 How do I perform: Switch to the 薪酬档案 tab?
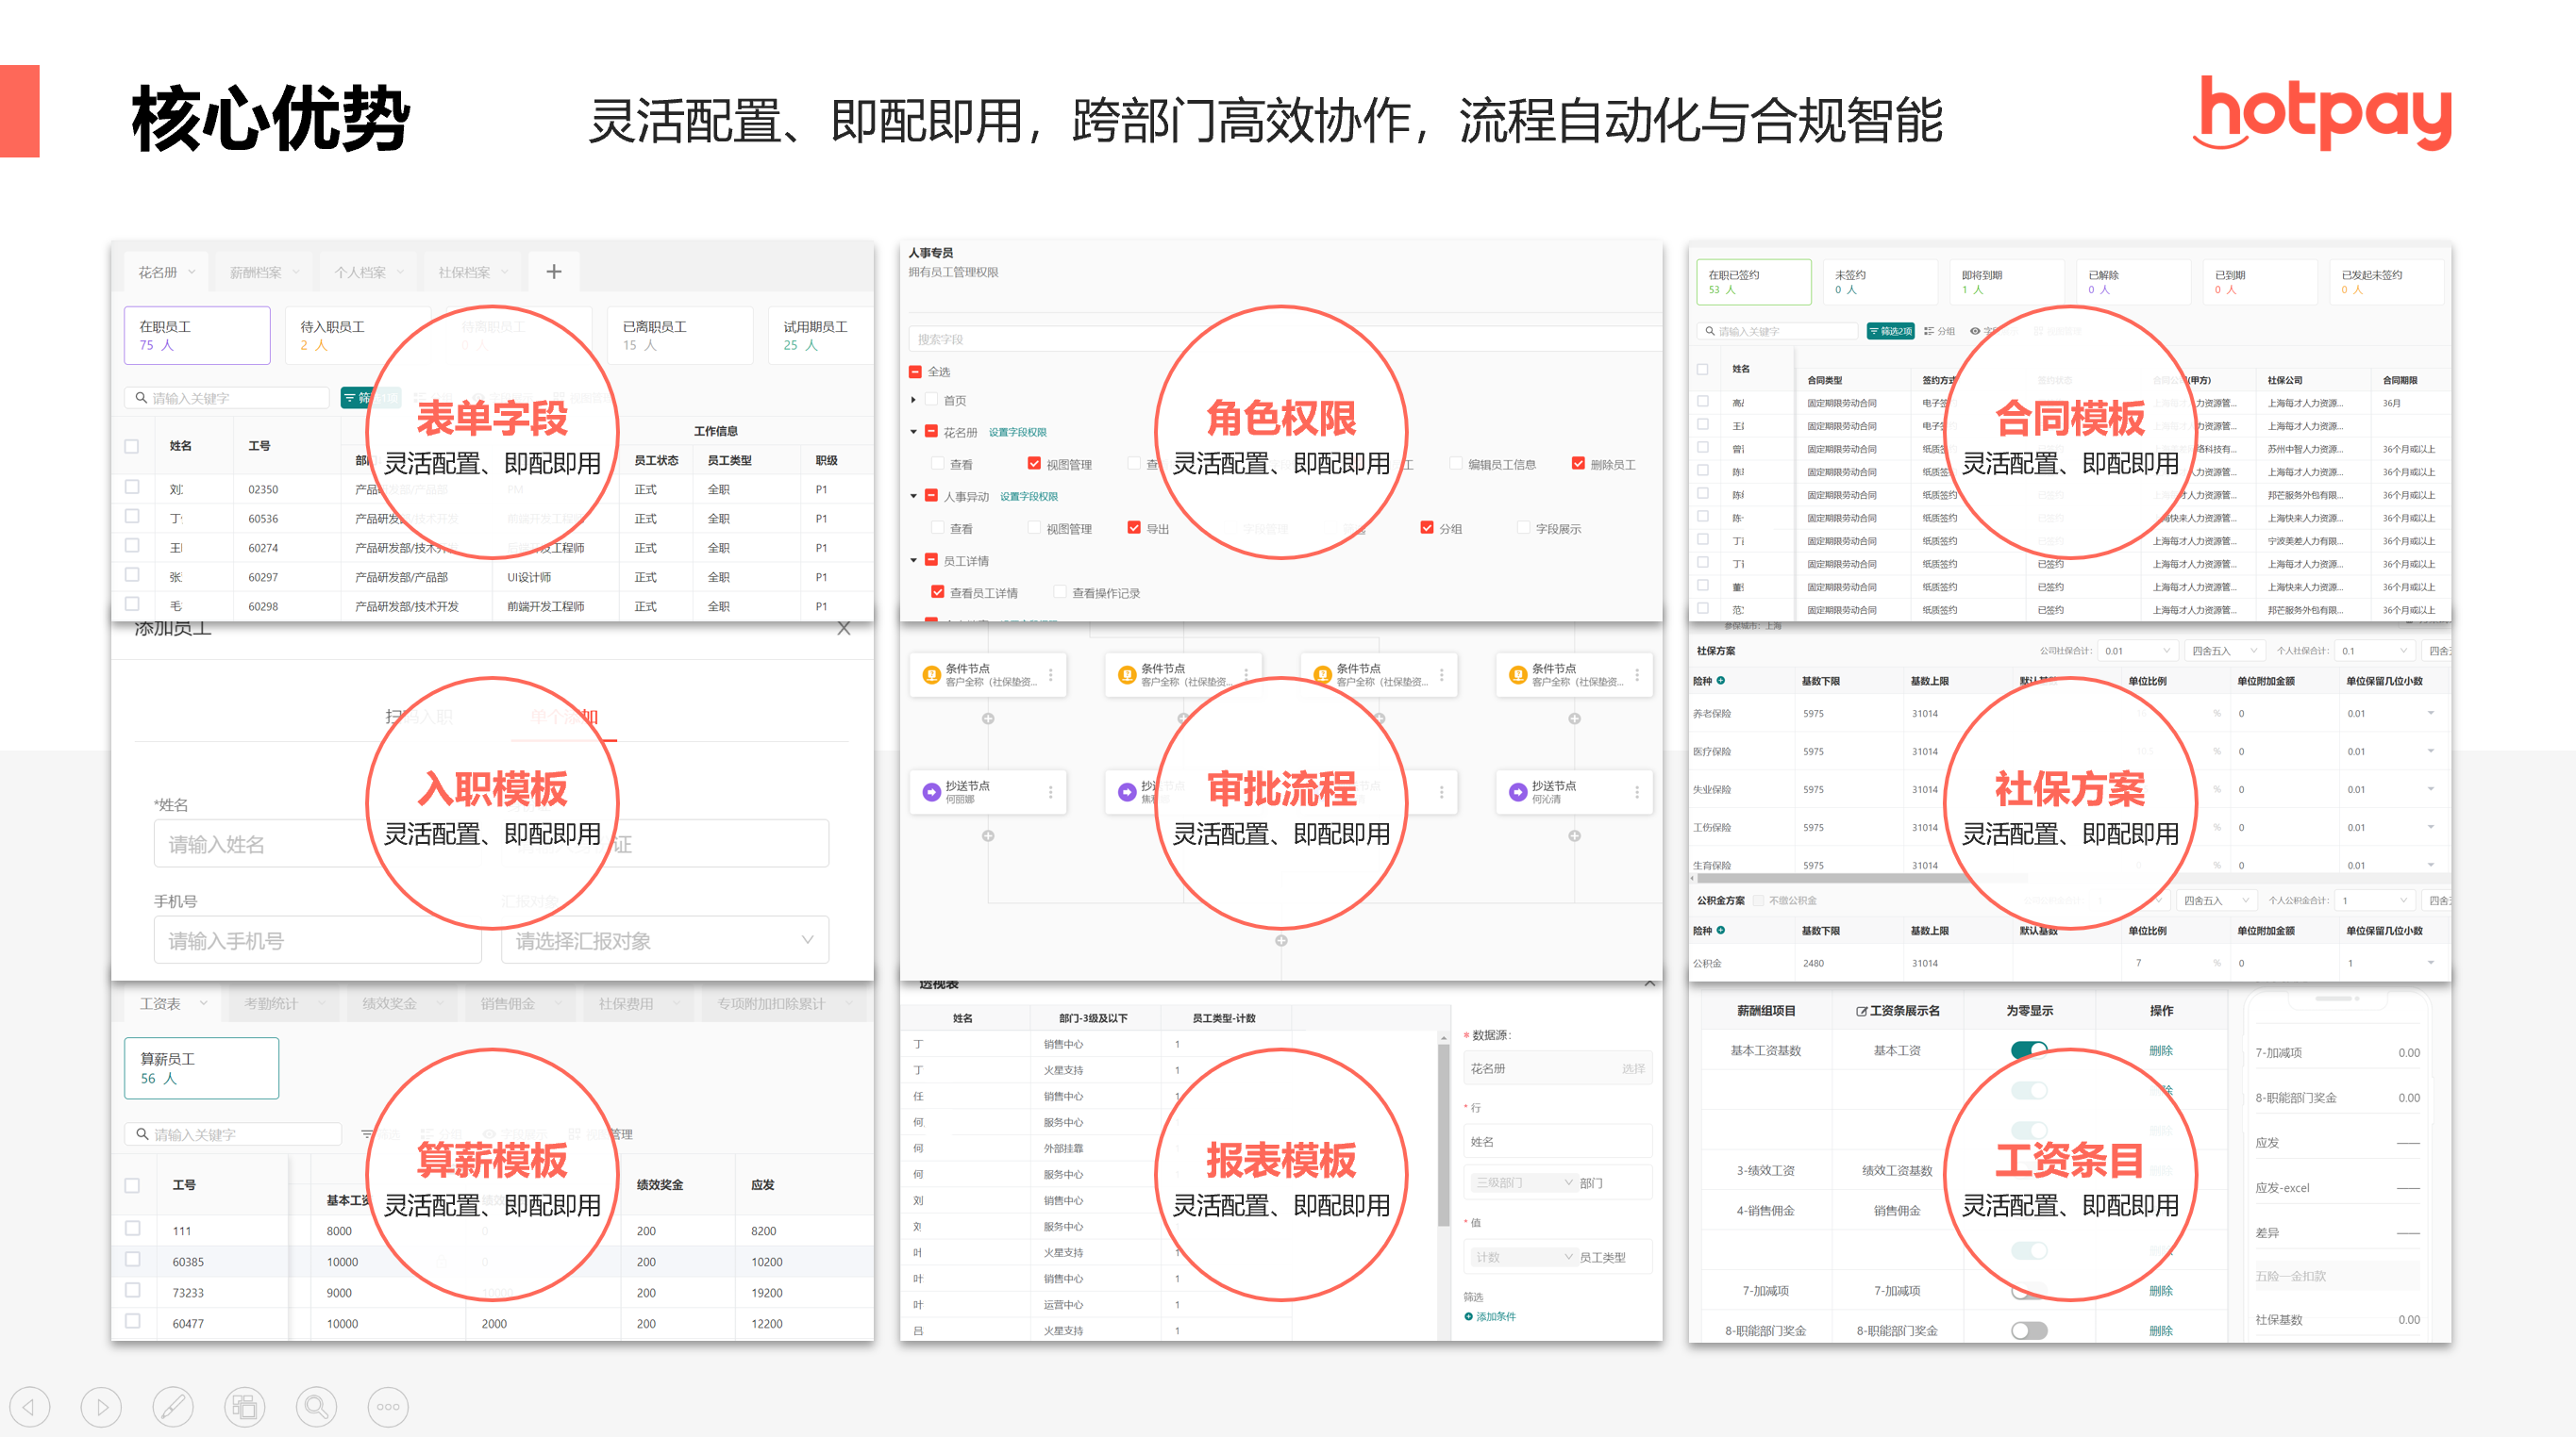[263, 272]
